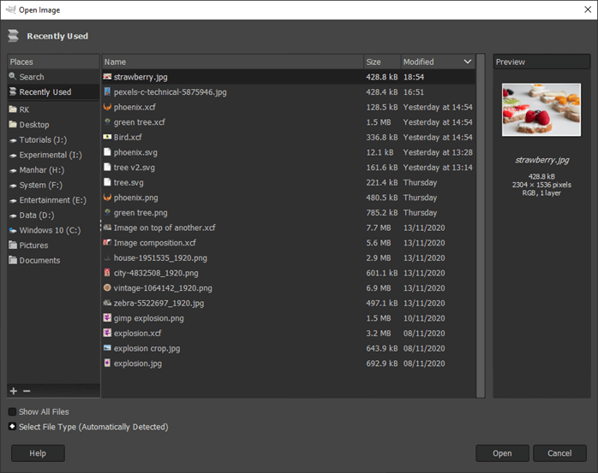The height and width of the screenshot is (473, 598).
Task: Click the phoenix.svg document icon
Action: click(107, 152)
